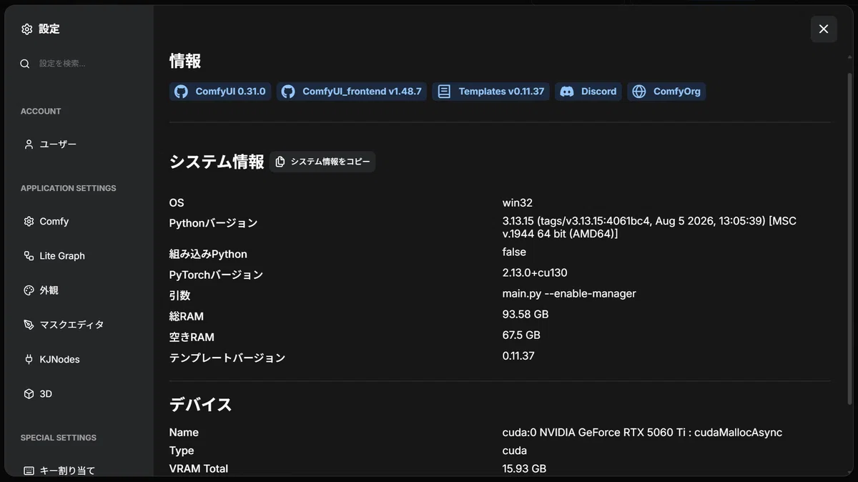Click the settings gear icon beside 設定
This screenshot has height=482, width=858.
[x=27, y=29]
